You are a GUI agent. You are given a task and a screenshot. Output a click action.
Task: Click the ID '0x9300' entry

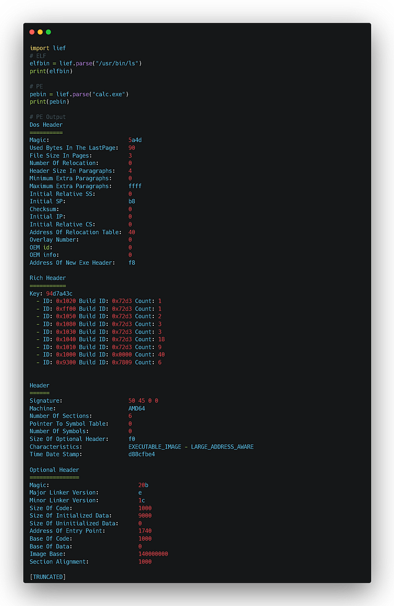pyautogui.click(x=99, y=363)
